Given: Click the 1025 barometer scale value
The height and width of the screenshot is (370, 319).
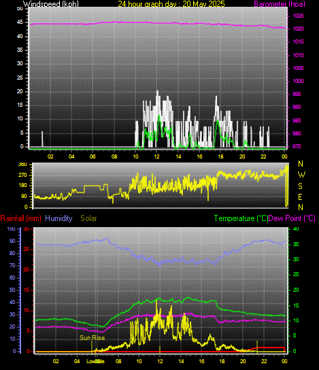Looking at the screenshot, I should tap(298, 16).
